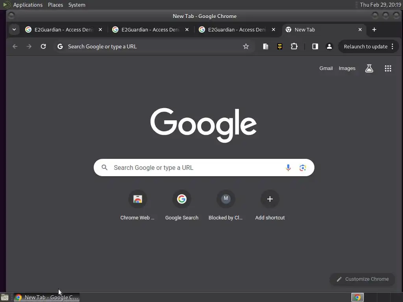
Task: Open the document extension icon in toolbar
Action: 266,46
